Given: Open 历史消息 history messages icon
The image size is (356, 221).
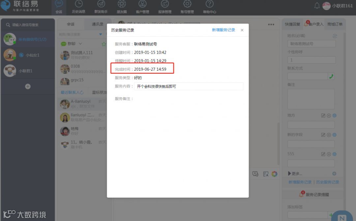Looking at the screenshot, I should point(78,4).
